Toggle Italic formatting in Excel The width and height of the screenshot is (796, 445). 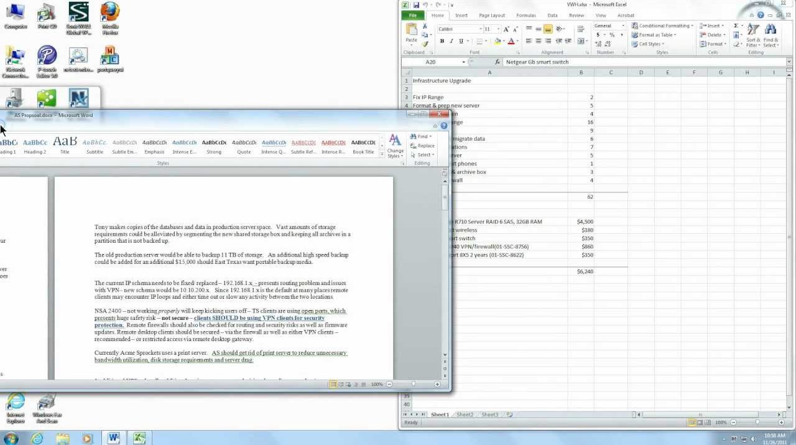tap(451, 41)
